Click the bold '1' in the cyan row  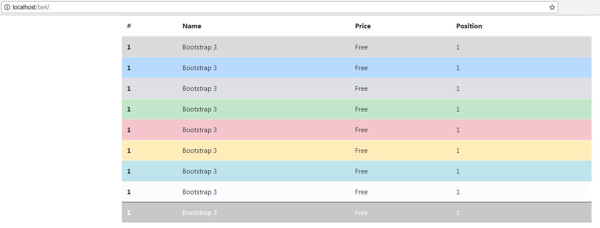tap(129, 171)
